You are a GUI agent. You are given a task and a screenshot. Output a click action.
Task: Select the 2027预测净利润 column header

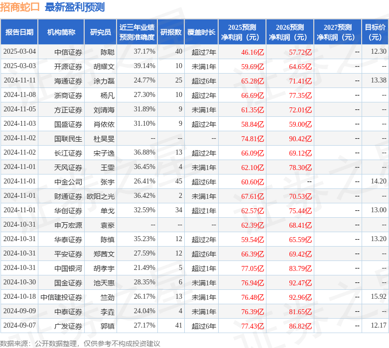(x=338, y=32)
